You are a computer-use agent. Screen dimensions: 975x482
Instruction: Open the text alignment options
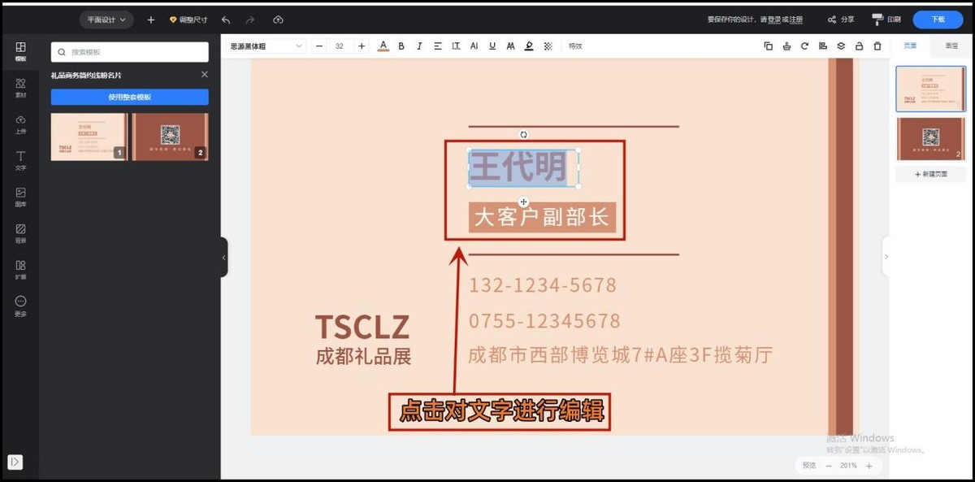pos(438,46)
